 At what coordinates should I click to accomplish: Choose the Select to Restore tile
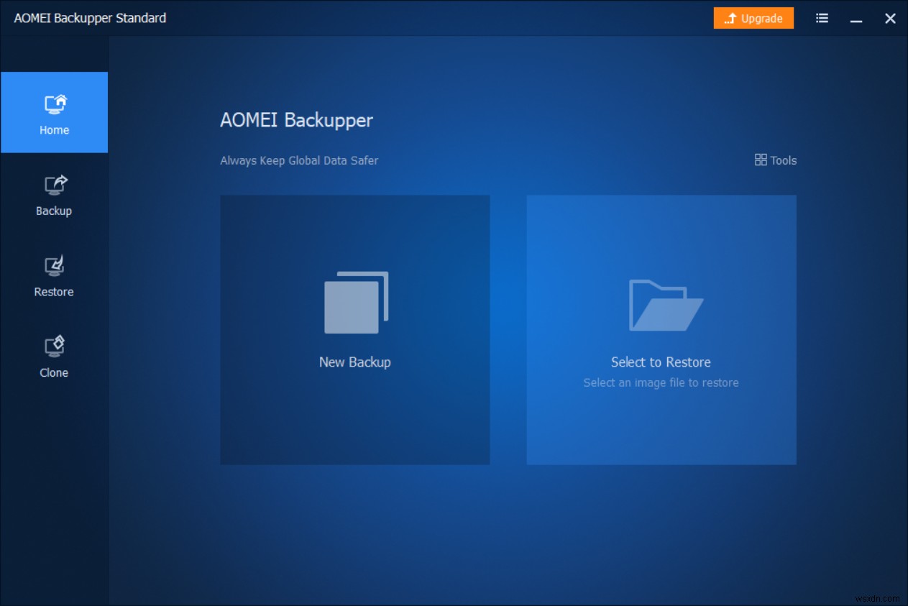point(661,330)
